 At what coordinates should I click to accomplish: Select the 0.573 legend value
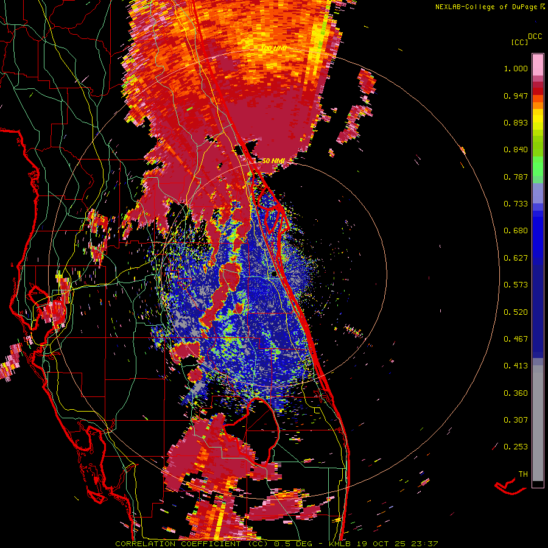click(516, 285)
